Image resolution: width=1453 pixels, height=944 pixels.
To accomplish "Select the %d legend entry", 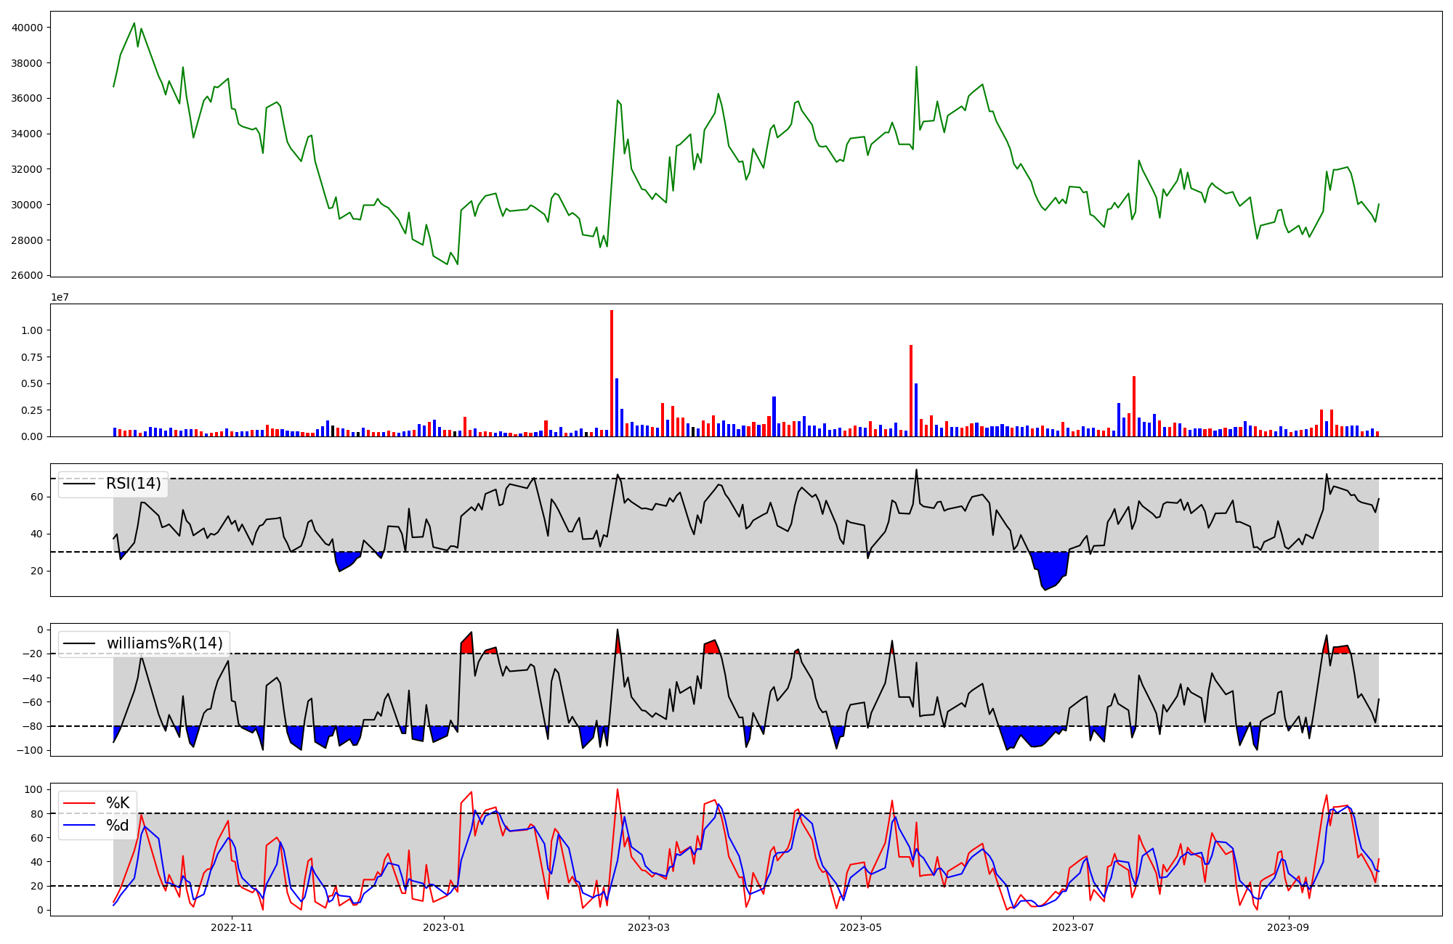I will click(x=118, y=825).
